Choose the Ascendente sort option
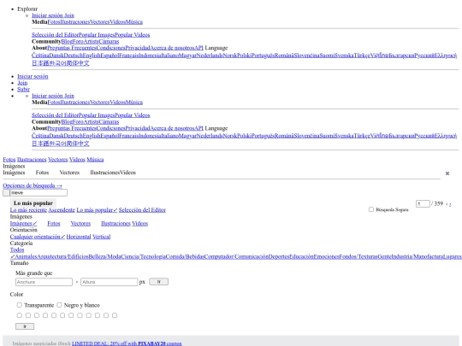 62,210
